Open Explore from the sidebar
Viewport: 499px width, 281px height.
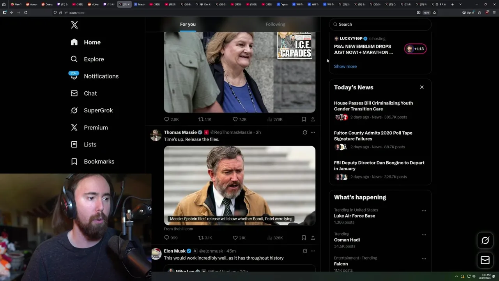87,59
